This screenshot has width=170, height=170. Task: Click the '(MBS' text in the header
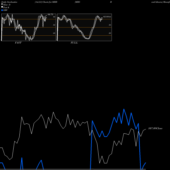(x=78, y=2)
